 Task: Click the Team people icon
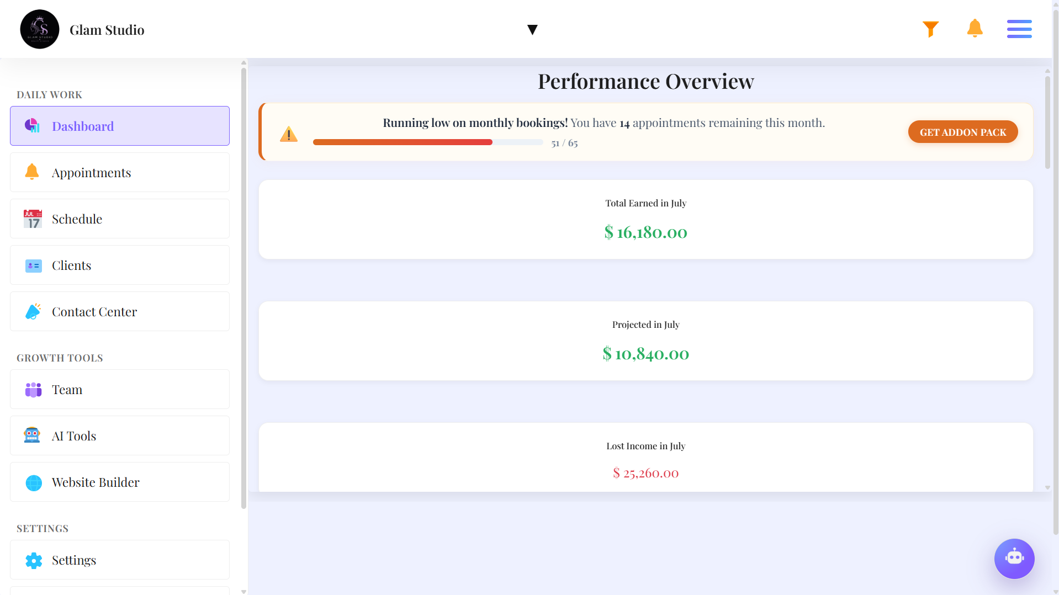tap(33, 390)
